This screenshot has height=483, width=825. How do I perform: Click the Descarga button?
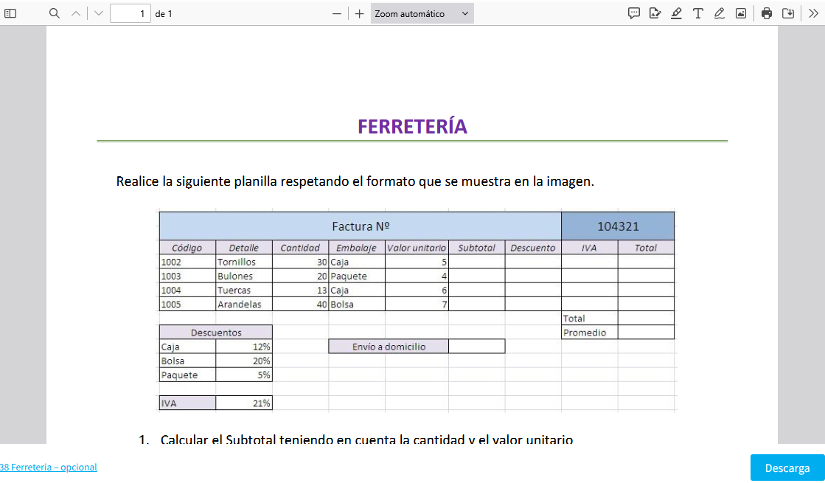[x=787, y=468]
